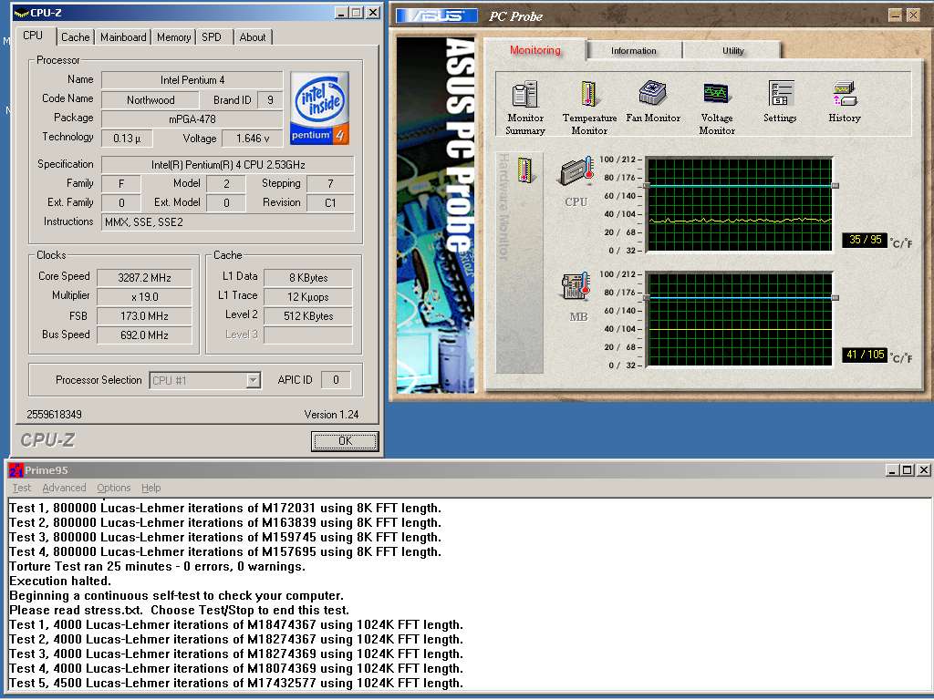Click the Package field mPGA-478

pos(192,119)
